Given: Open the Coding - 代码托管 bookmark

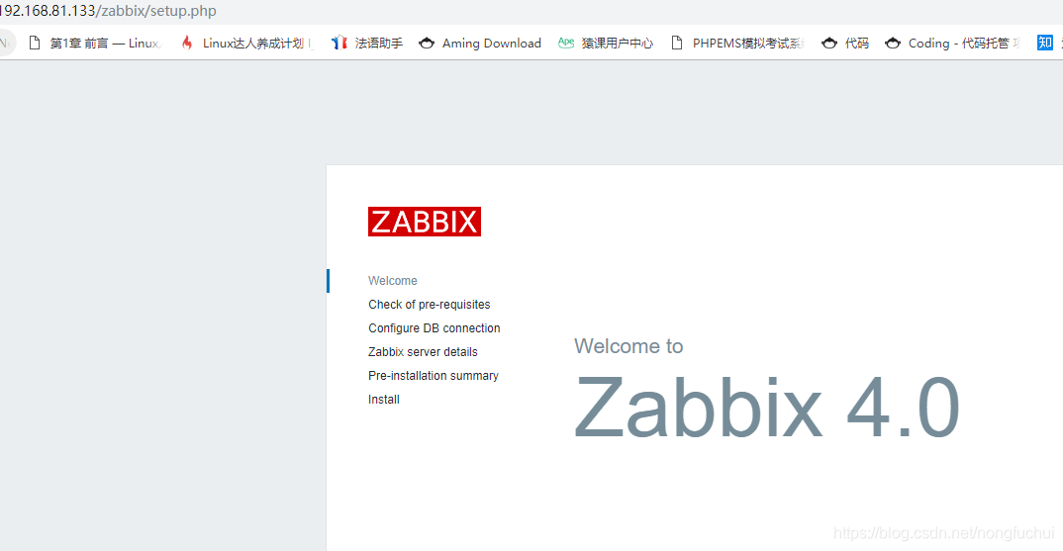Looking at the screenshot, I should 952,44.
